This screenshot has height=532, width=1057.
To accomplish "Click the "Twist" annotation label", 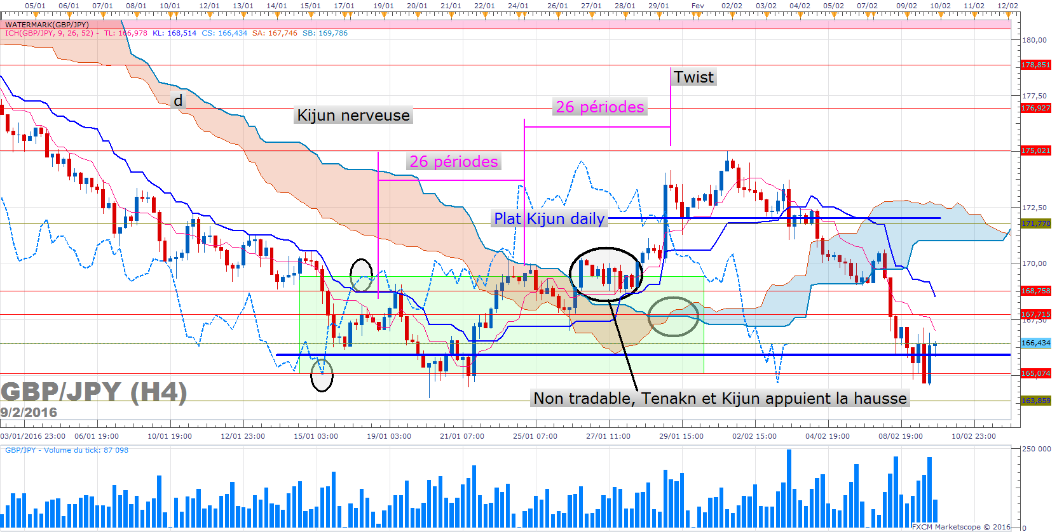I will pos(694,77).
